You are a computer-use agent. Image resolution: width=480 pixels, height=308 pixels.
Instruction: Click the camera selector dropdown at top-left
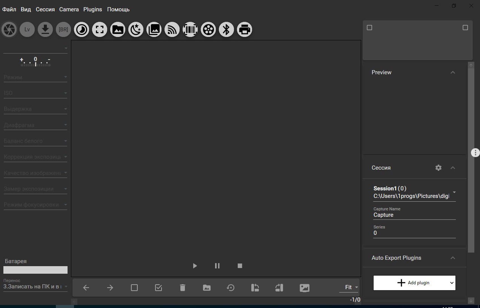(35, 48)
